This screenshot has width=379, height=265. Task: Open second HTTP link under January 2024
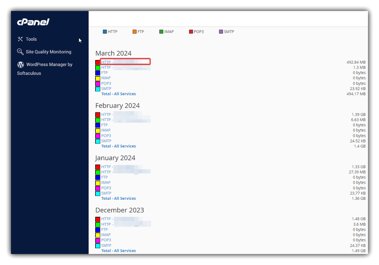coord(126,172)
